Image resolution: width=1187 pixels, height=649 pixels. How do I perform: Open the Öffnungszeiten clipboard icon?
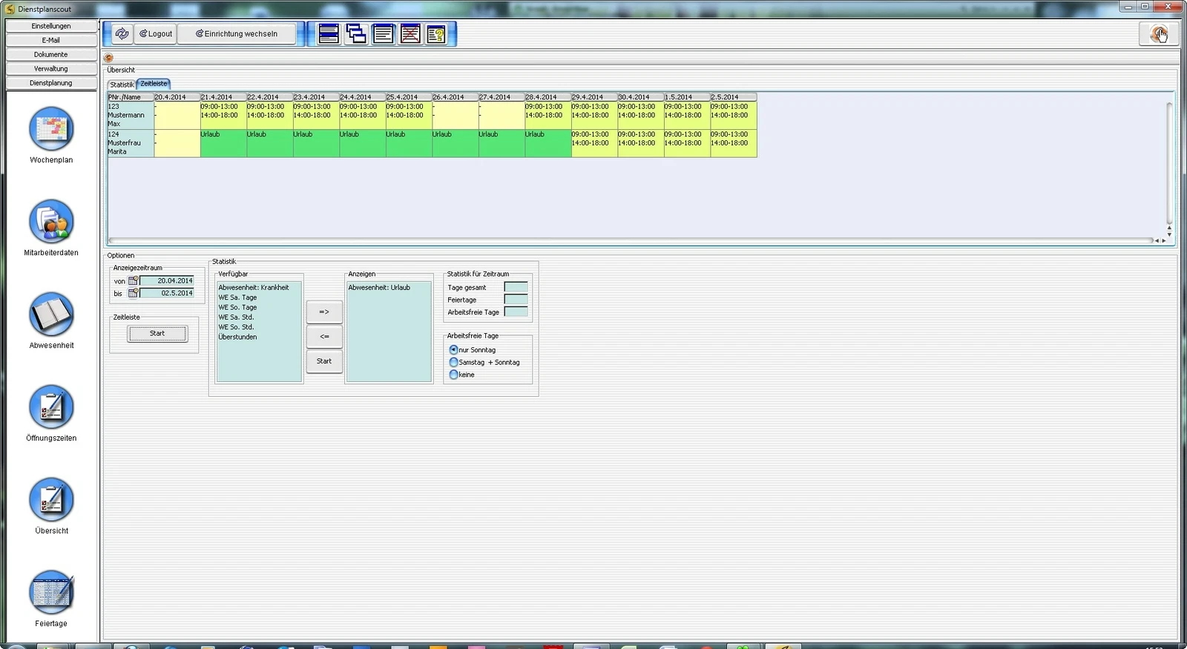(x=51, y=406)
